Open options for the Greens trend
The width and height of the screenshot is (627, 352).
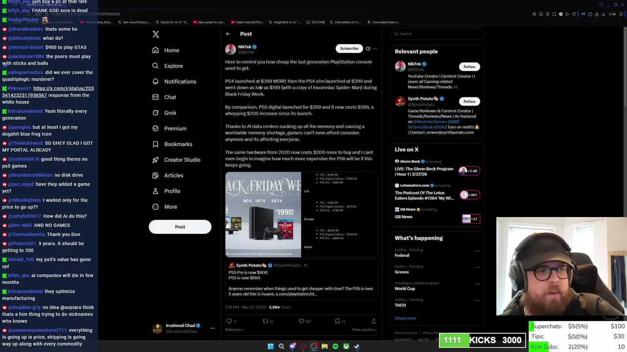(x=477, y=267)
